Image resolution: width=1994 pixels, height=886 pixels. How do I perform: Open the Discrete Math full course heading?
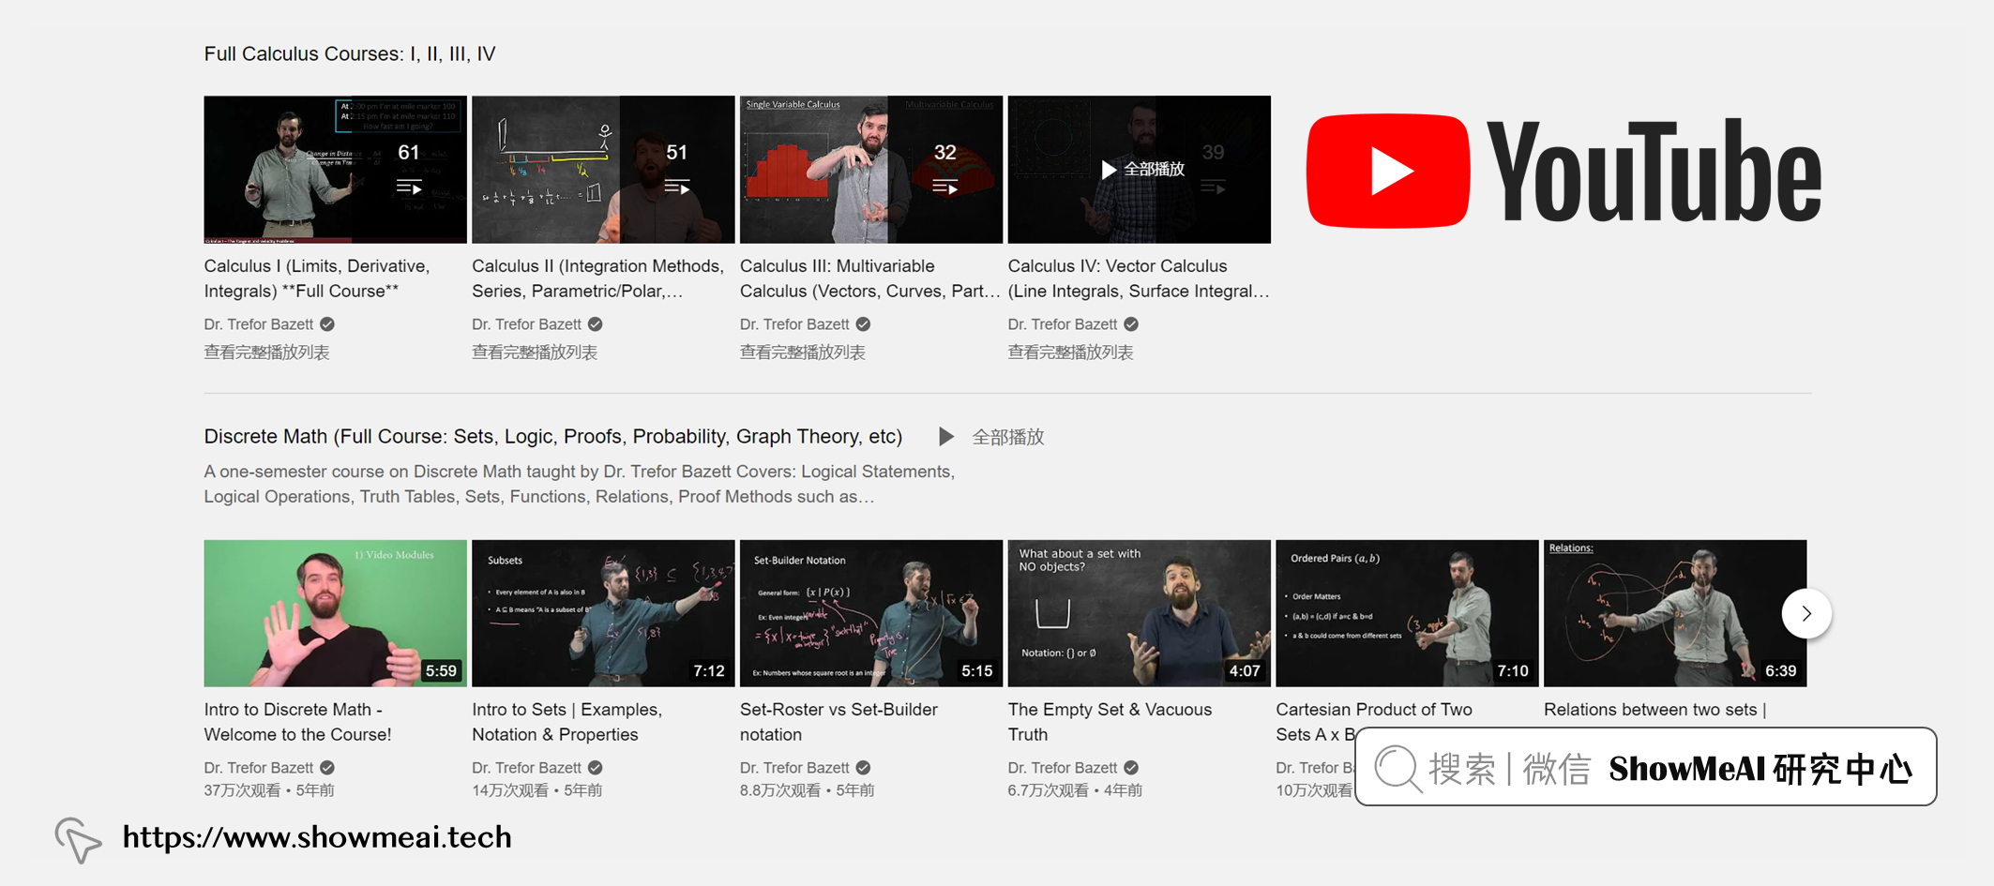(x=553, y=437)
